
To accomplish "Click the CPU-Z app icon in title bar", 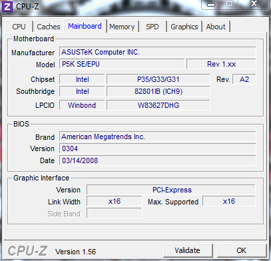I will click(x=7, y=6).
